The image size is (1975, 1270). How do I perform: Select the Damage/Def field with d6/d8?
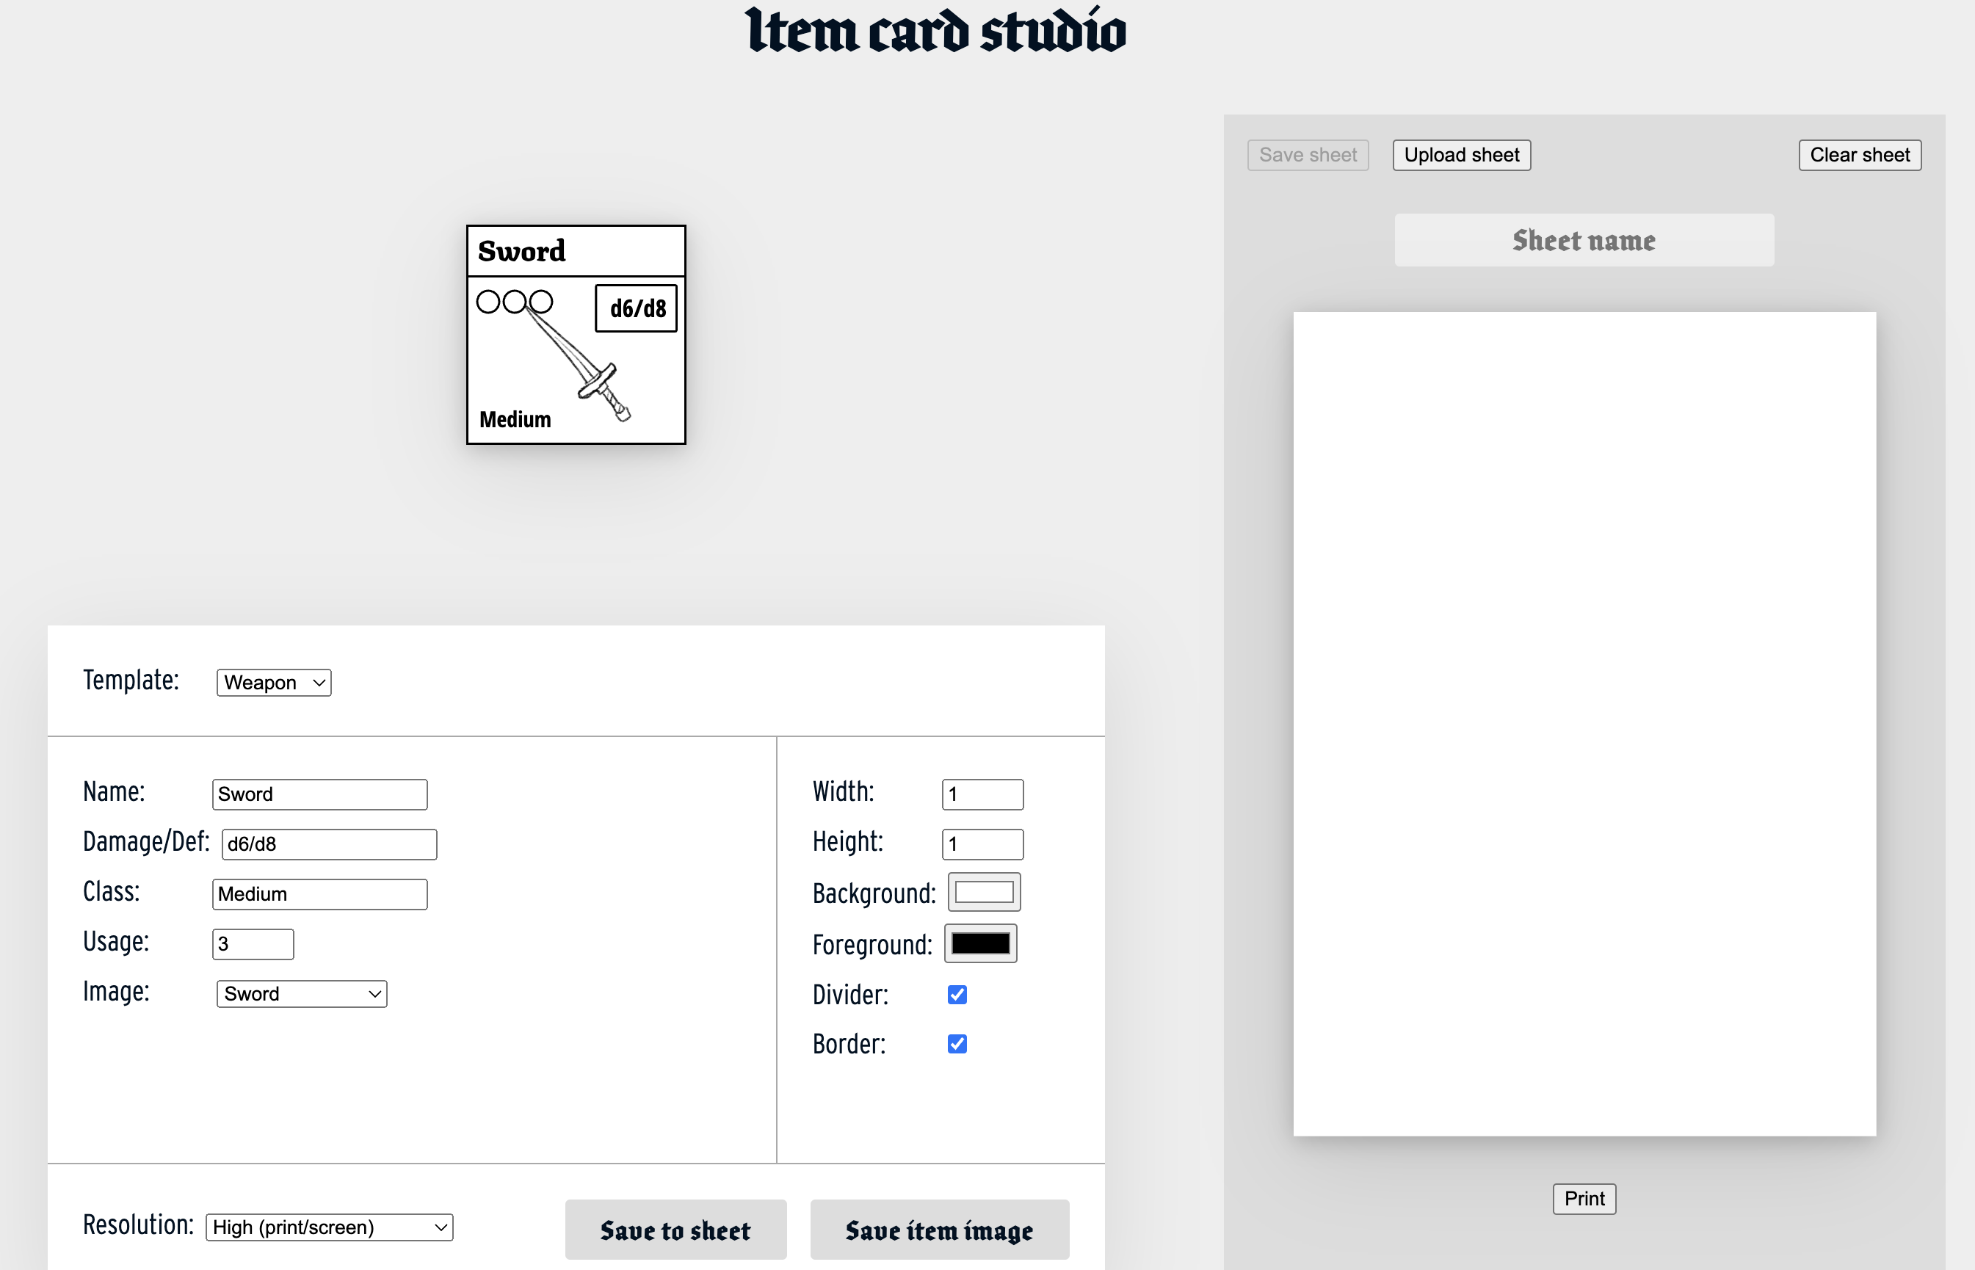(328, 843)
